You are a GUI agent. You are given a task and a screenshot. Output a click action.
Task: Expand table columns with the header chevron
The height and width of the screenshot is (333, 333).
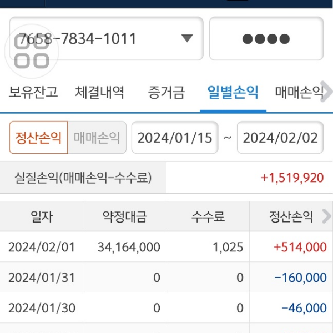pyautogui.click(x=326, y=216)
